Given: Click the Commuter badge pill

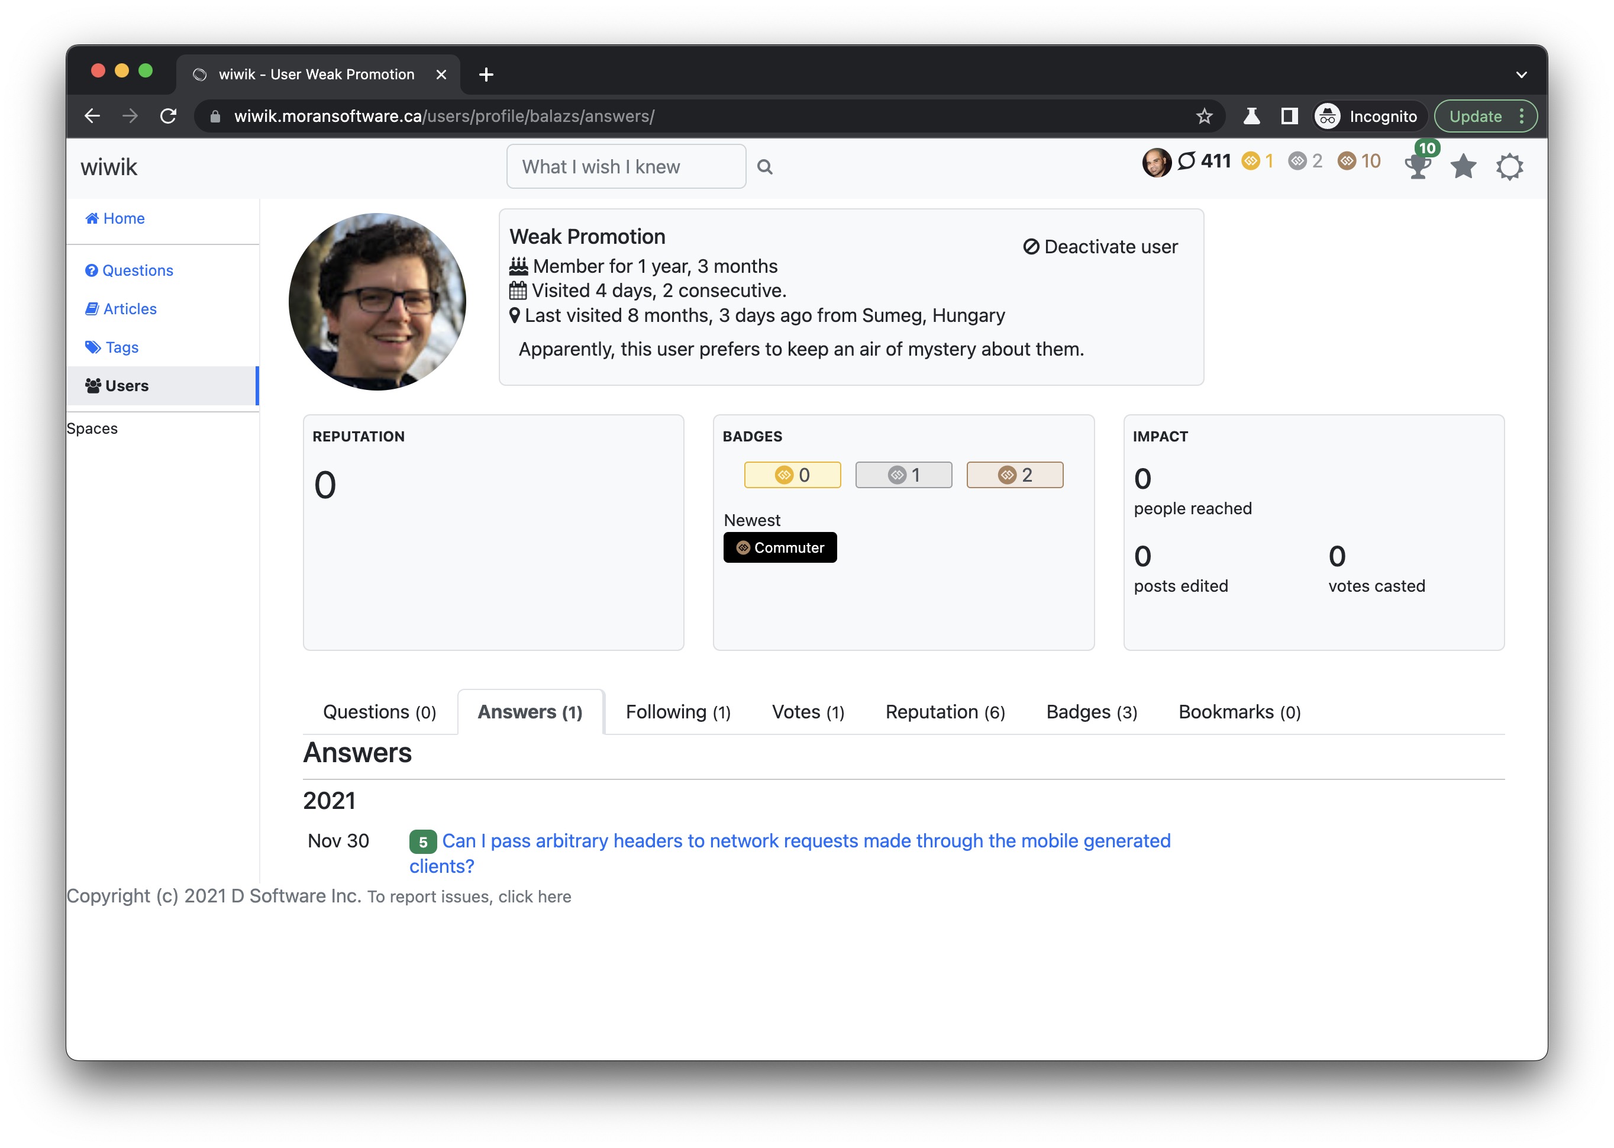Looking at the screenshot, I should pyautogui.click(x=779, y=547).
